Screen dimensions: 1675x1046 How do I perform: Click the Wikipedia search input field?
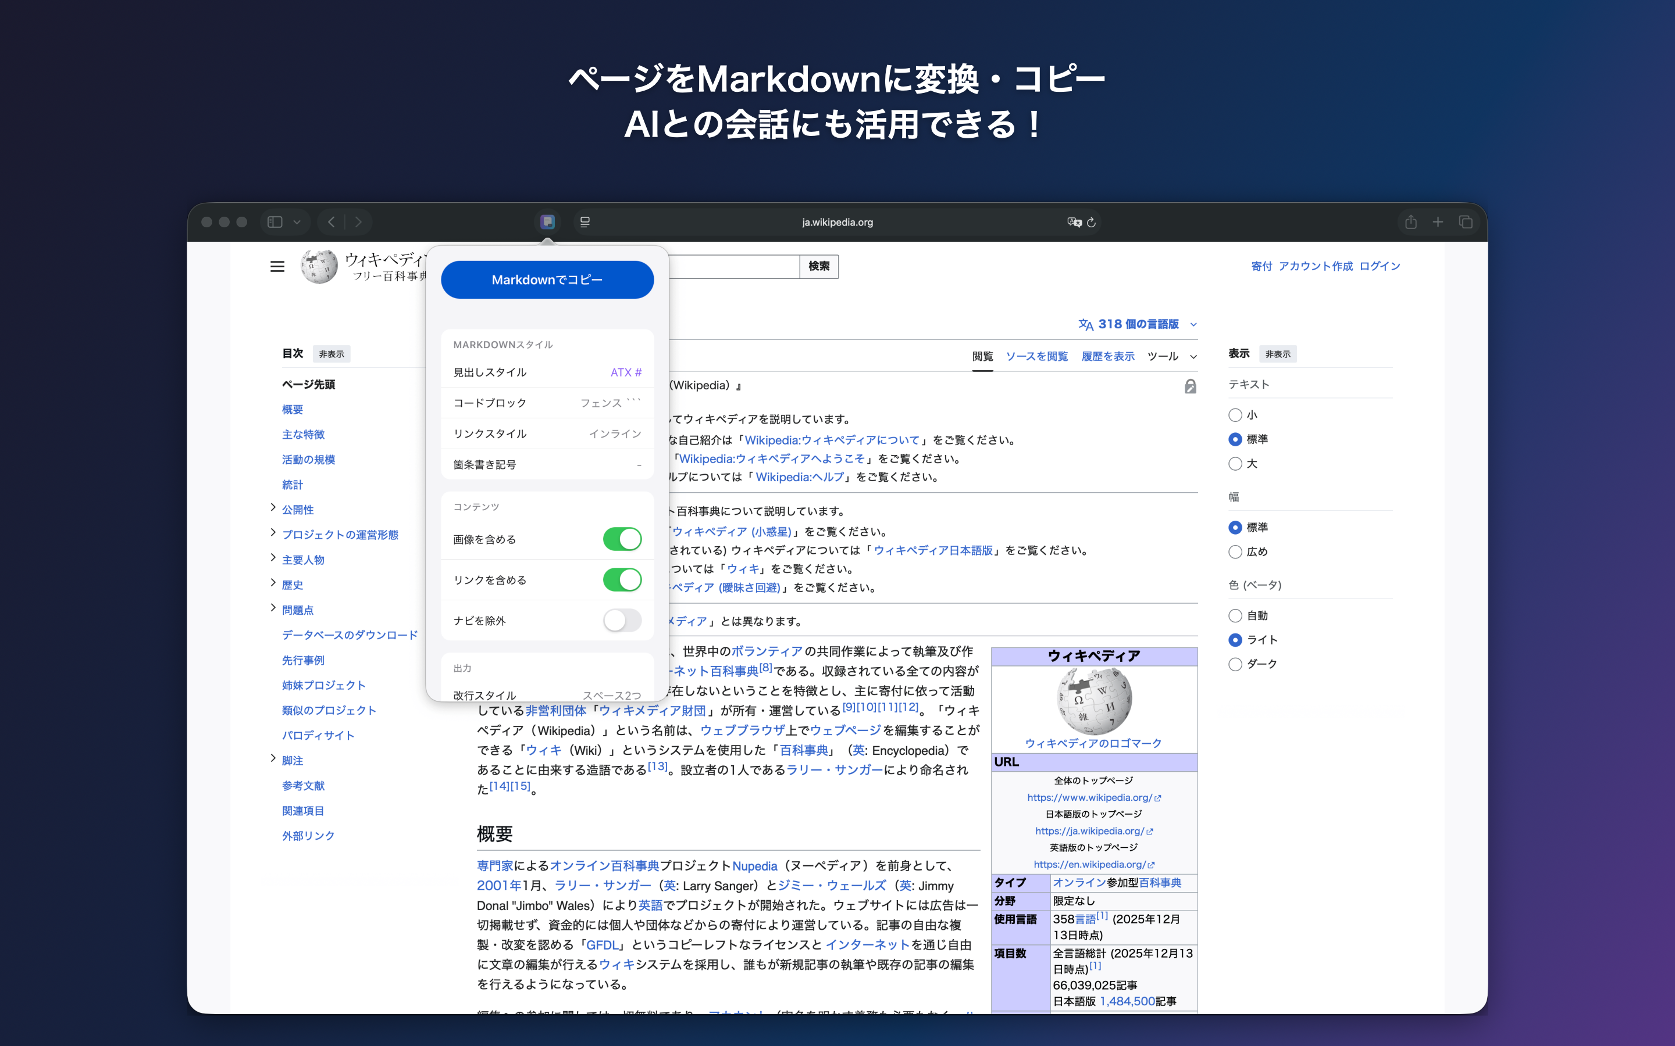click(x=733, y=266)
